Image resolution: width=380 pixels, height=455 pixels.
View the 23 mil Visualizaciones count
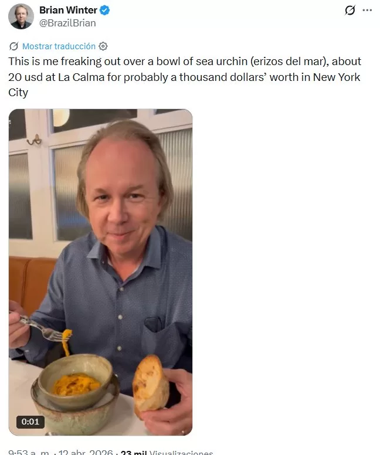pos(167,452)
